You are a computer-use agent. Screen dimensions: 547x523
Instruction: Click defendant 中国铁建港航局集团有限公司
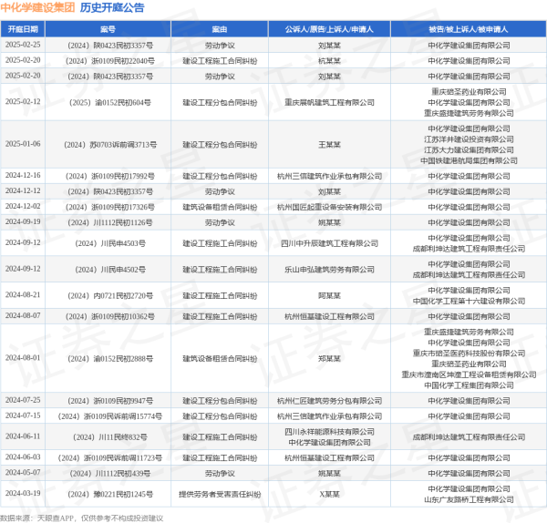[x=469, y=160]
